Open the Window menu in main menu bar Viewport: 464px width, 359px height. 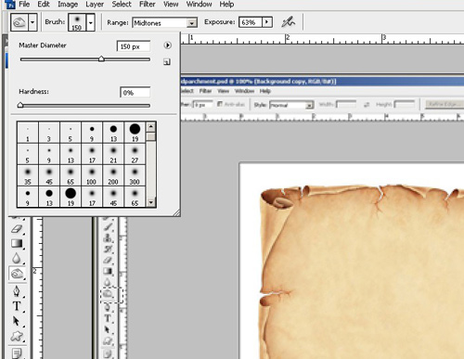coord(199,5)
